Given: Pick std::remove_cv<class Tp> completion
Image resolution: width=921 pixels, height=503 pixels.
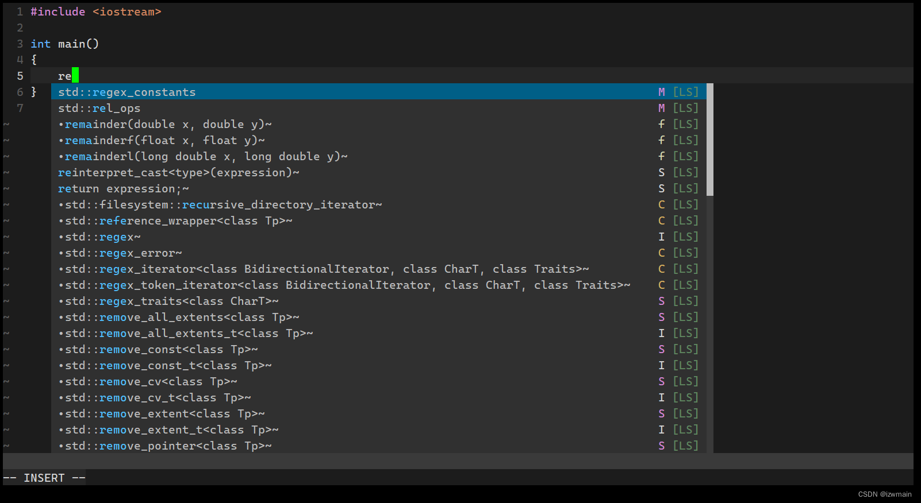Looking at the screenshot, I should [379, 381].
